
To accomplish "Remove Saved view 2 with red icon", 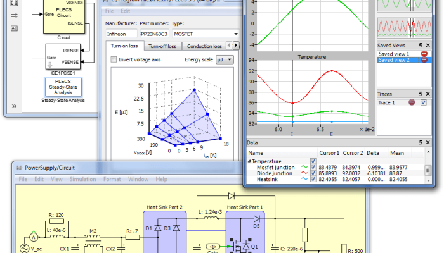I will (424, 60).
